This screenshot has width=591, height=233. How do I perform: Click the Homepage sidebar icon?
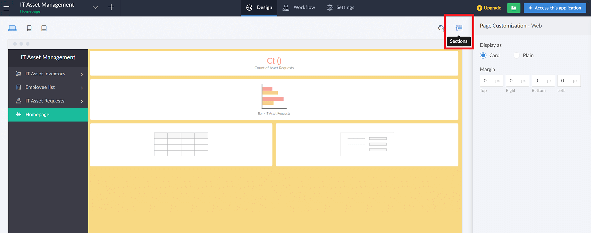(19, 115)
